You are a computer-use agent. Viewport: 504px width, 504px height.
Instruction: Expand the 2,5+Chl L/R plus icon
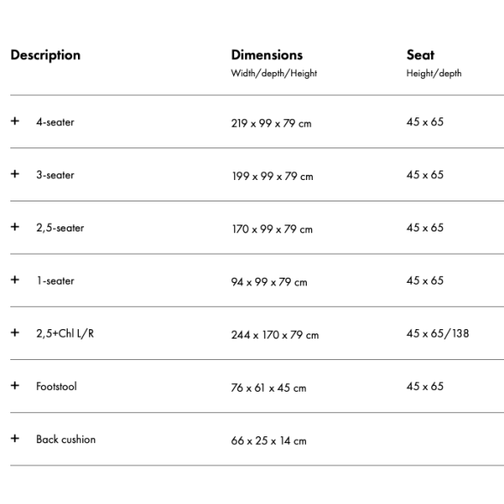pyautogui.click(x=15, y=333)
